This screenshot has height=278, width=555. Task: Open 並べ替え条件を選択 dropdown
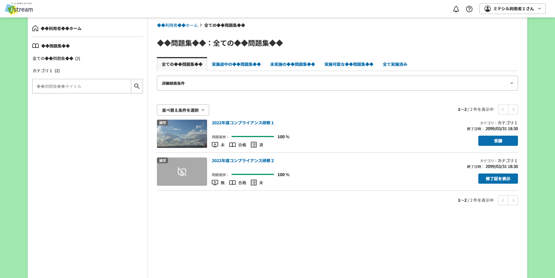point(183,110)
